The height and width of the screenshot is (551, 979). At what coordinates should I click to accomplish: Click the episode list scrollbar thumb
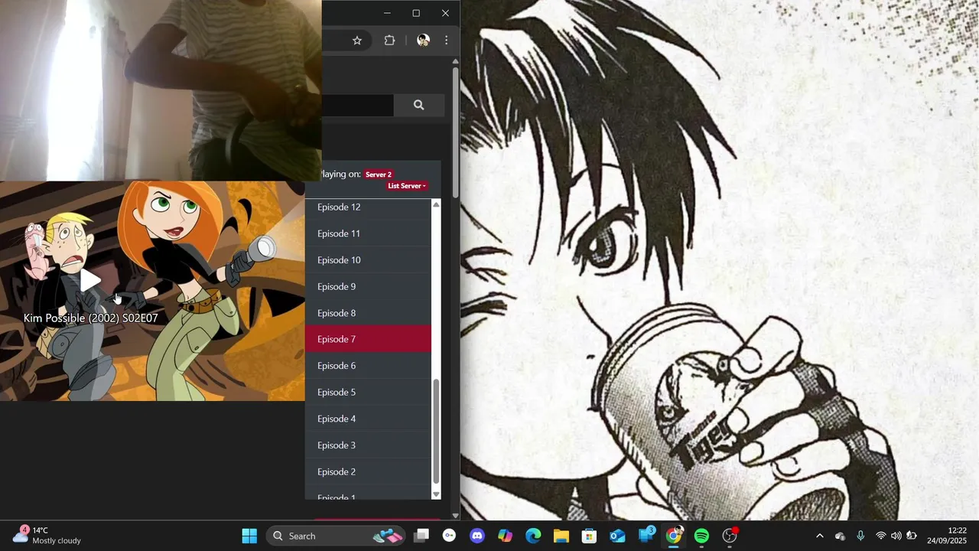tap(436, 432)
